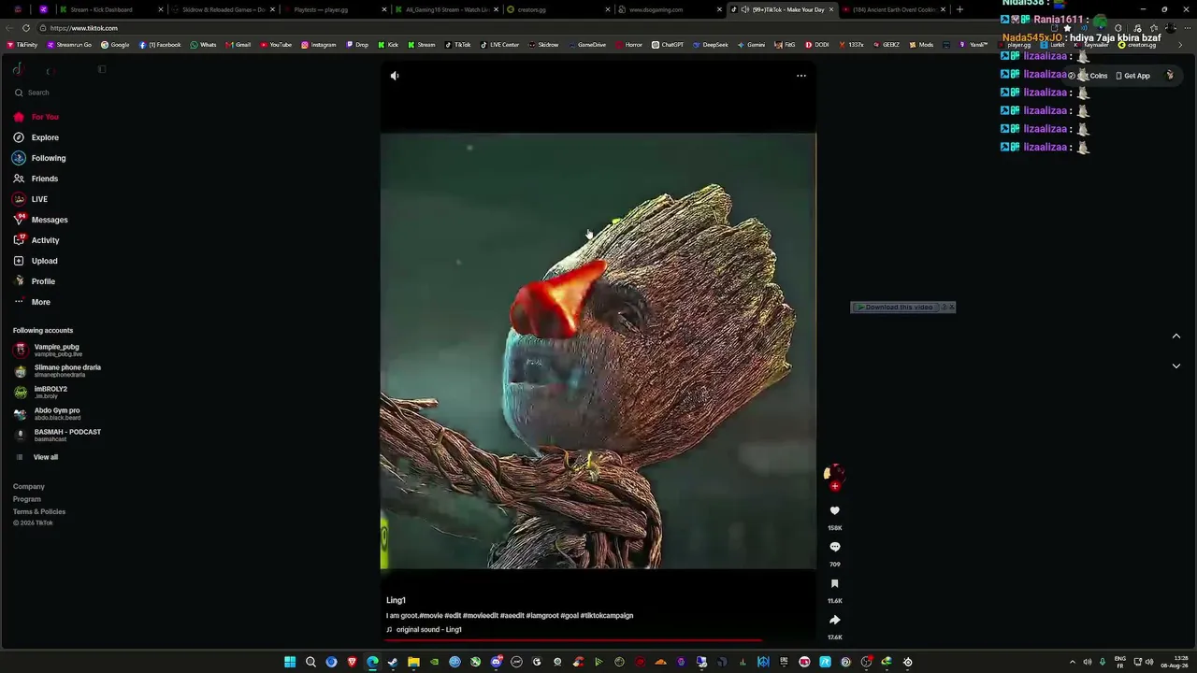
Task: Reload the page with the refresh button
Action: (26, 28)
